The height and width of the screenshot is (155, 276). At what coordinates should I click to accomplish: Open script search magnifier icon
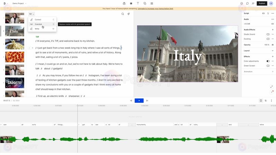click(x=123, y=14)
